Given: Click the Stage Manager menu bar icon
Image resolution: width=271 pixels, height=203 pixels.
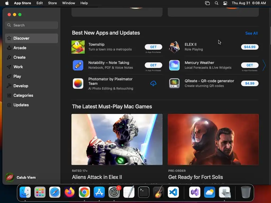Looking at the screenshot, I should point(207,3).
